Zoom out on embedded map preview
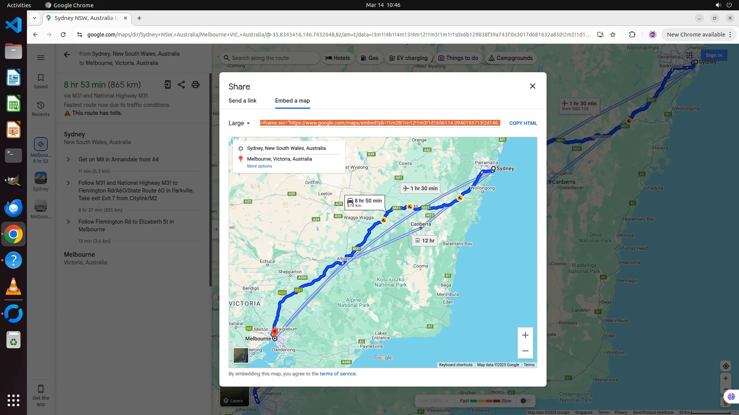 tap(525, 351)
